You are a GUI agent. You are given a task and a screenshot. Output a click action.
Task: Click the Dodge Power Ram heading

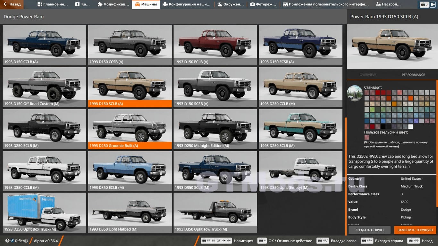24,17
